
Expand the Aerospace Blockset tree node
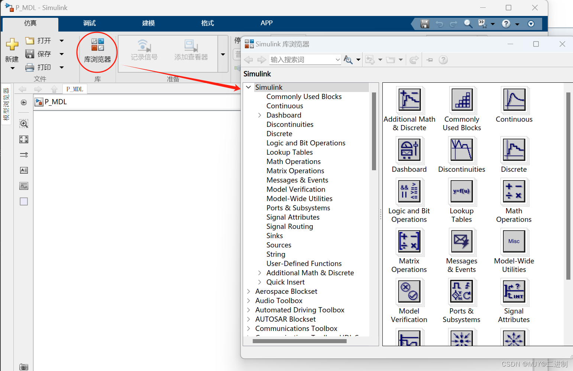pos(249,291)
